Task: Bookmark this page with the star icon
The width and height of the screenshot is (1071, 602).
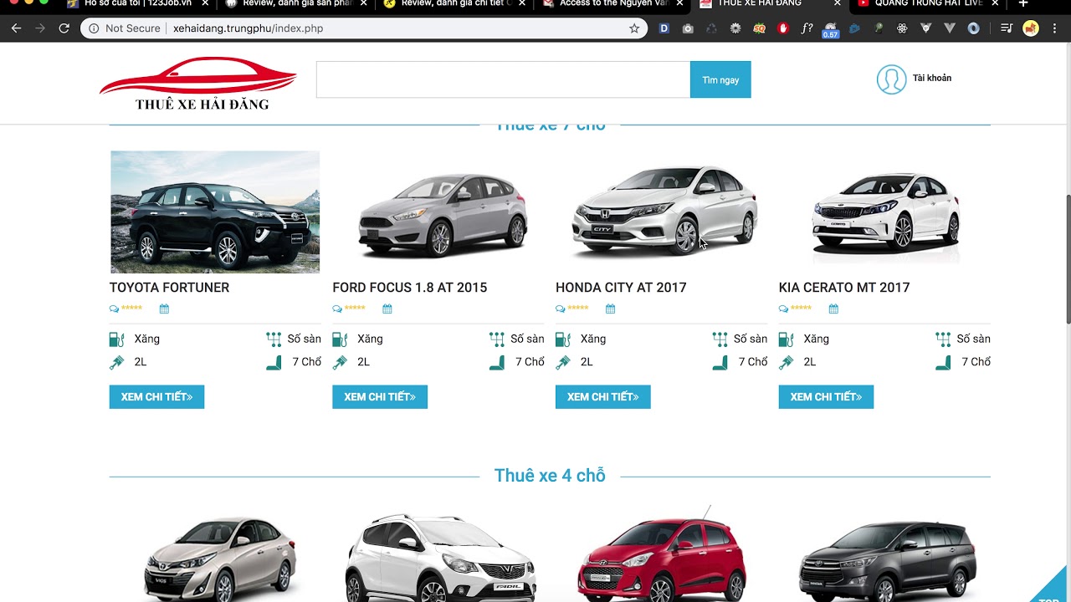Action: coord(634,28)
